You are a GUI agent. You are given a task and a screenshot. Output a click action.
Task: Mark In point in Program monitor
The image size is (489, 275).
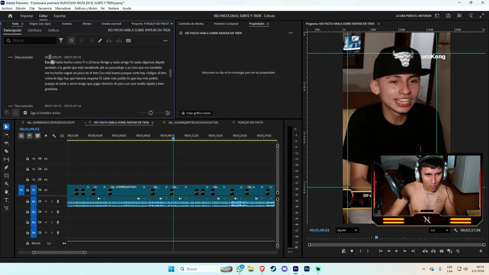coord(361,251)
